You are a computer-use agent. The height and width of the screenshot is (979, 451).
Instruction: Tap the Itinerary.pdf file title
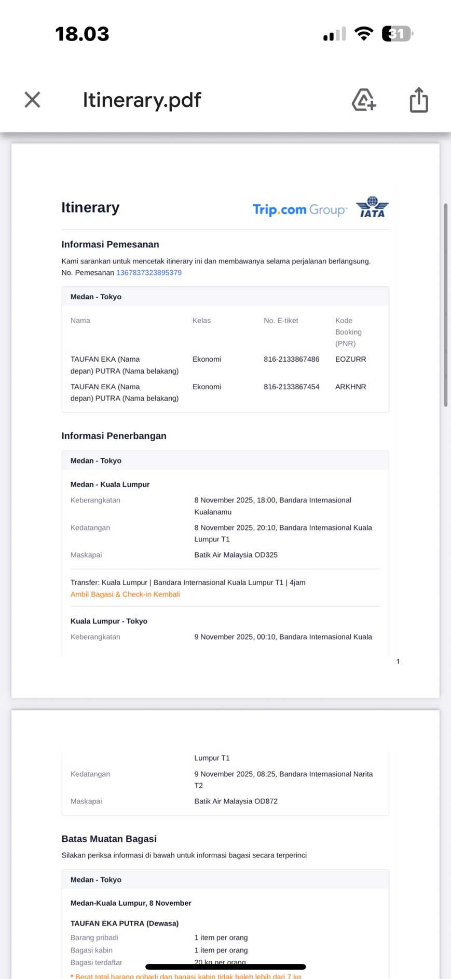coord(142,100)
